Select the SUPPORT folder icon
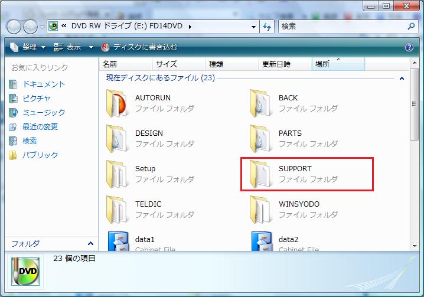Screen dimensions: 424x297 point(260,174)
